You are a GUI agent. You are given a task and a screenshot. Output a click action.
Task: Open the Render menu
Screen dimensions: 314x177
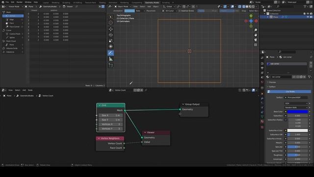pos(20,2)
